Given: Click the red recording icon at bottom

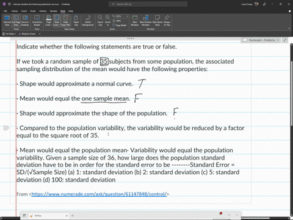Looking at the screenshot, I should tap(221, 213).
